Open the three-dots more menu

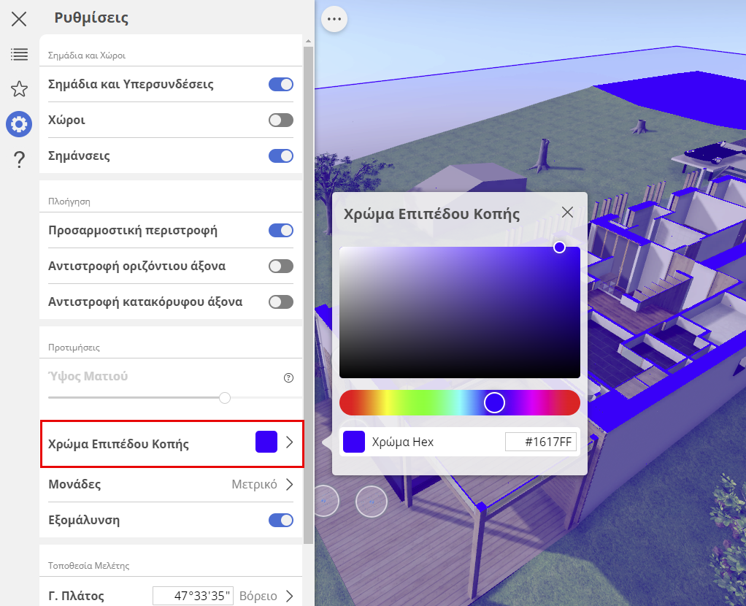coord(334,19)
